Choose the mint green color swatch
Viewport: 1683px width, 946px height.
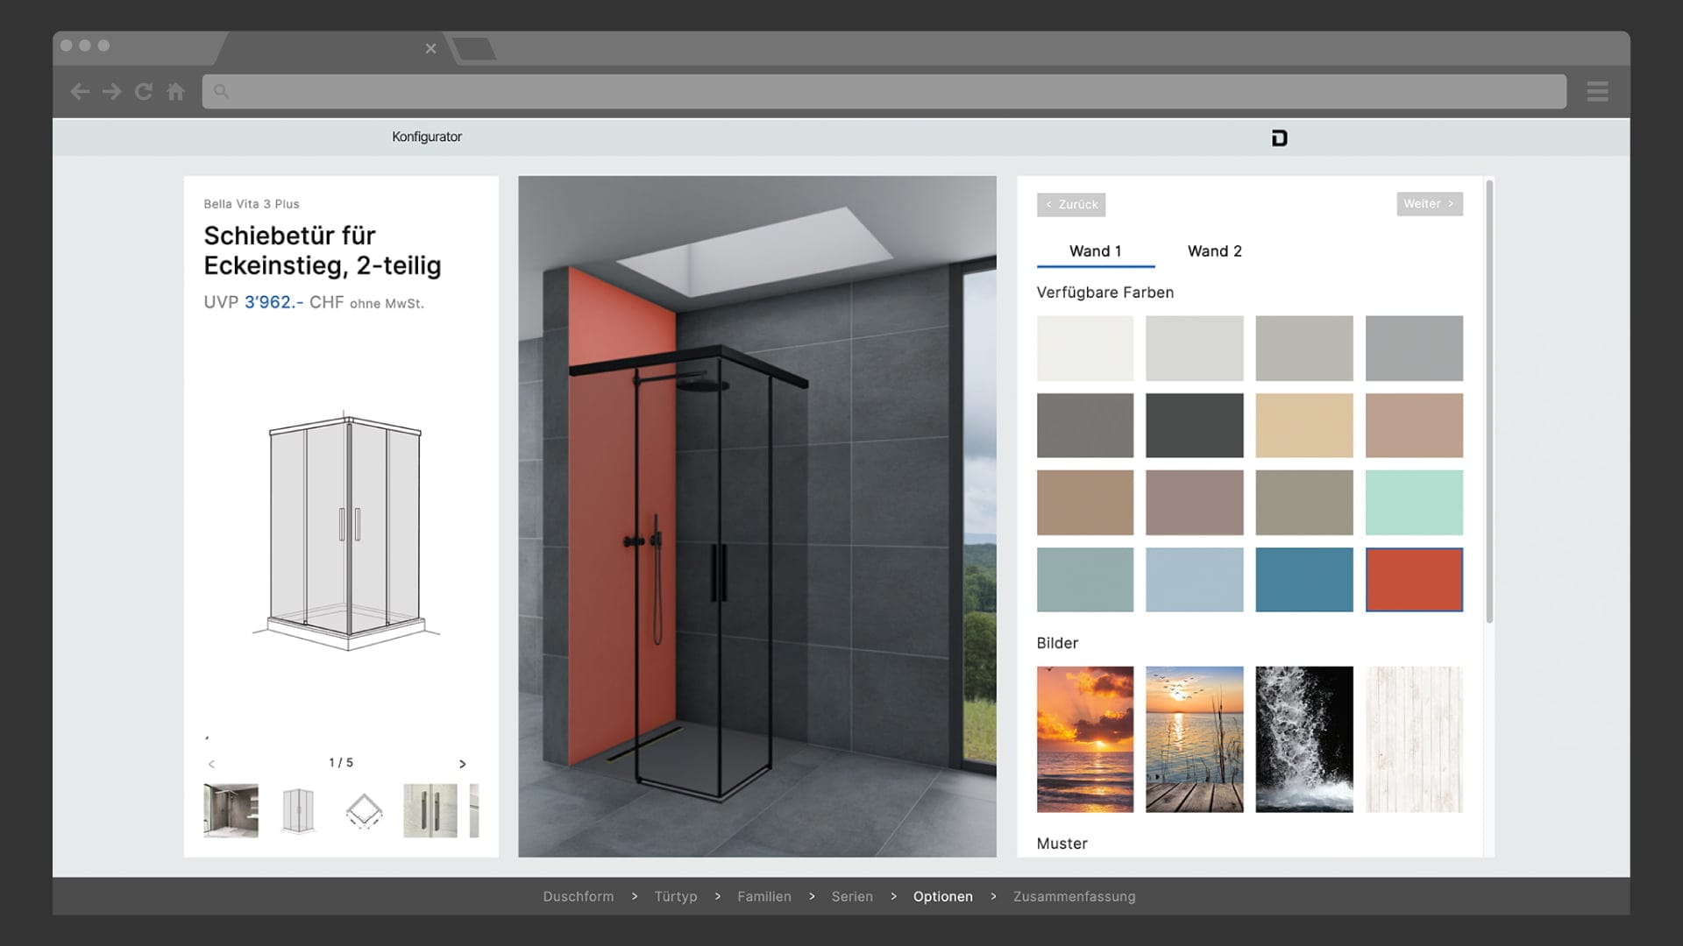[x=1414, y=503]
